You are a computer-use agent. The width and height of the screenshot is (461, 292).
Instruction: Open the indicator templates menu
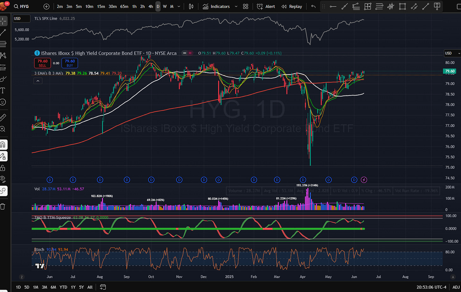click(x=245, y=6)
